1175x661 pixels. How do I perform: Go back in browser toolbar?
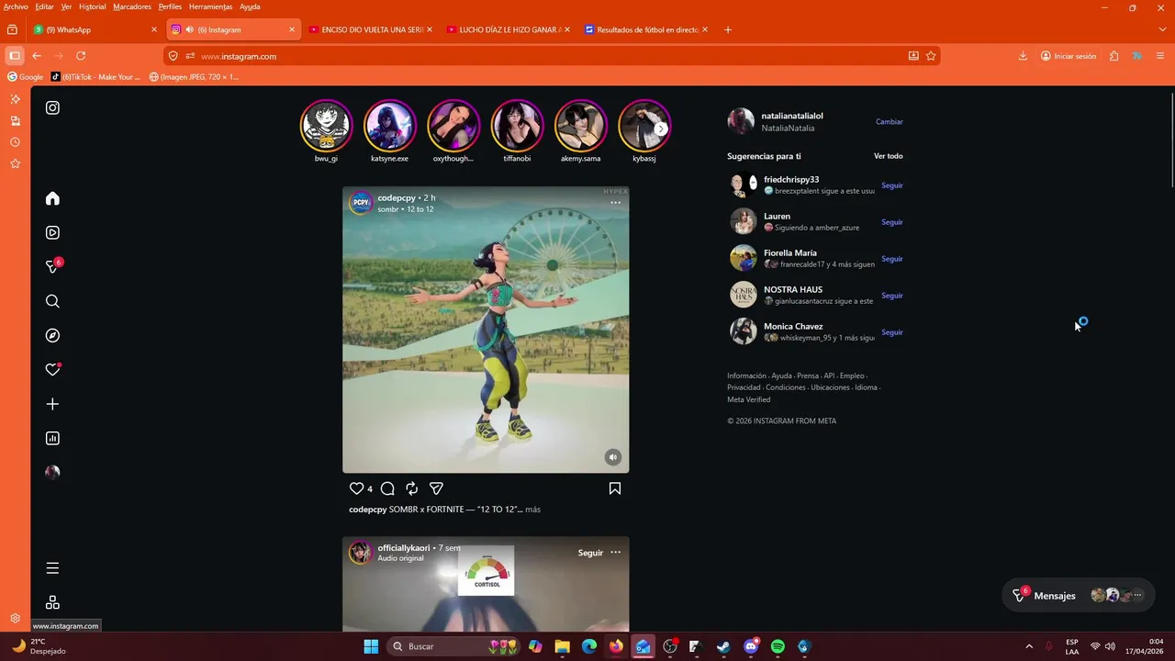[x=37, y=56]
